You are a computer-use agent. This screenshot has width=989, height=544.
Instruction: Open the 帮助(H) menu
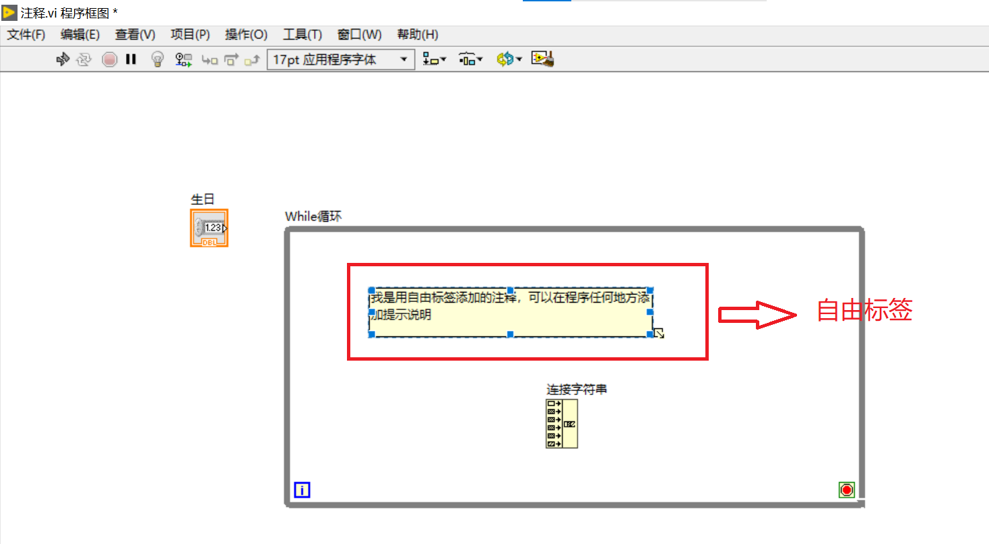click(418, 34)
